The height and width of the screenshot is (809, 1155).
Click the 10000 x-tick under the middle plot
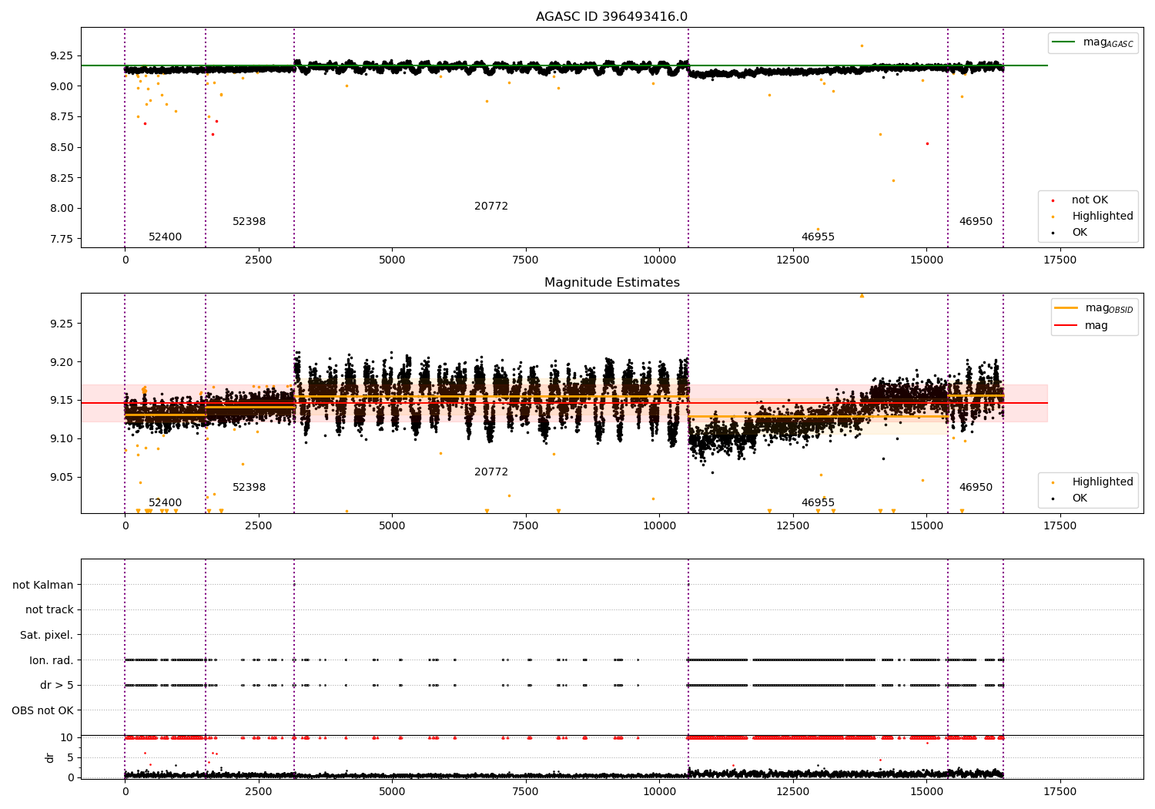point(659,526)
